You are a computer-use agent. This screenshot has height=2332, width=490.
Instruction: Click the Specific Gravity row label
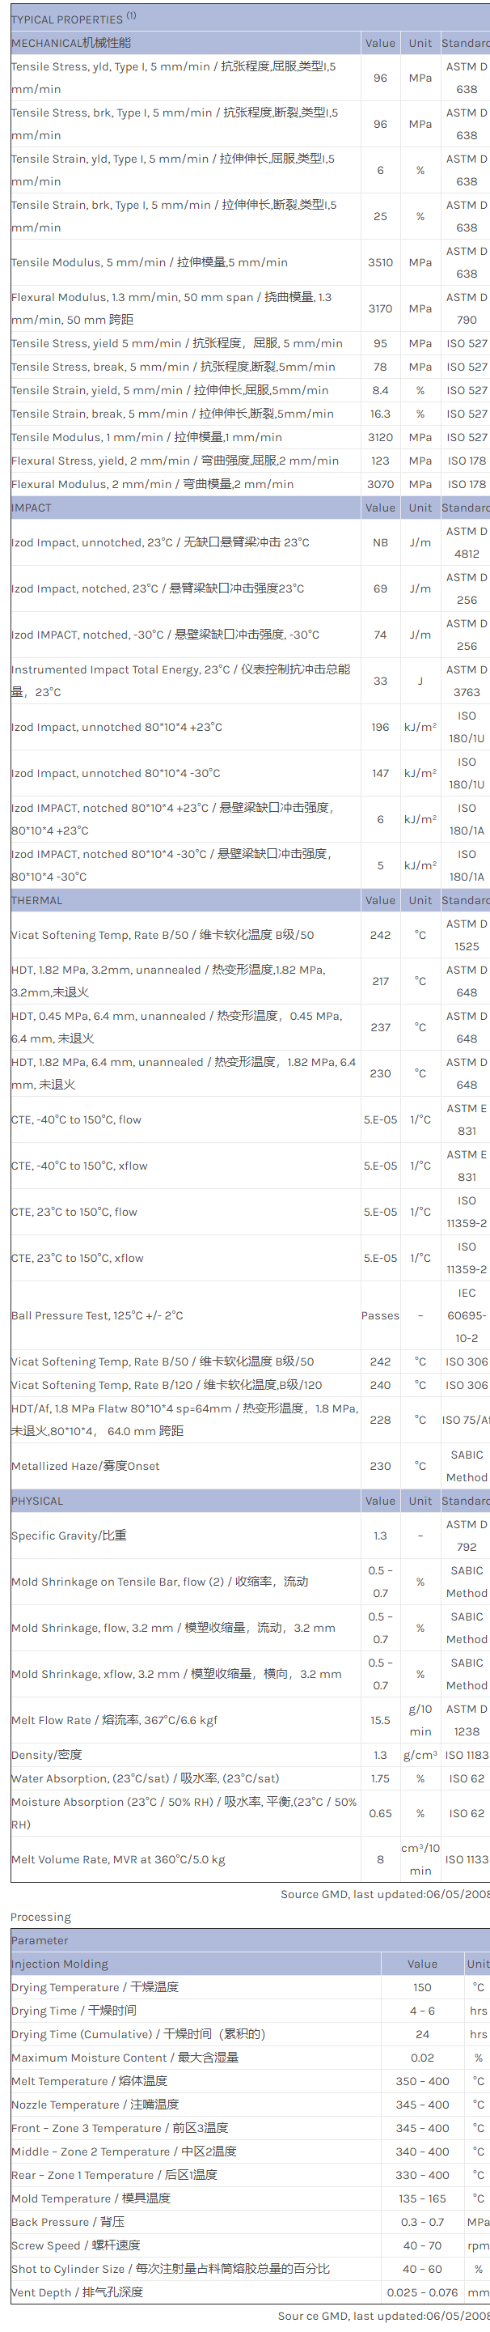click(69, 1536)
